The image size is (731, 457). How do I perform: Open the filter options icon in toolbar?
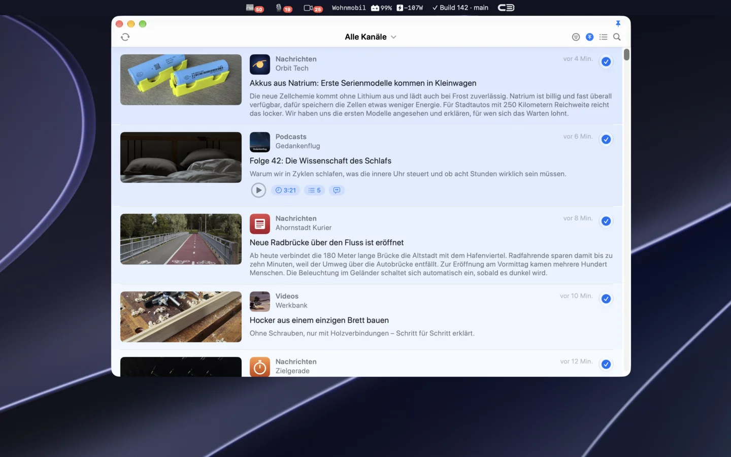[x=576, y=37]
